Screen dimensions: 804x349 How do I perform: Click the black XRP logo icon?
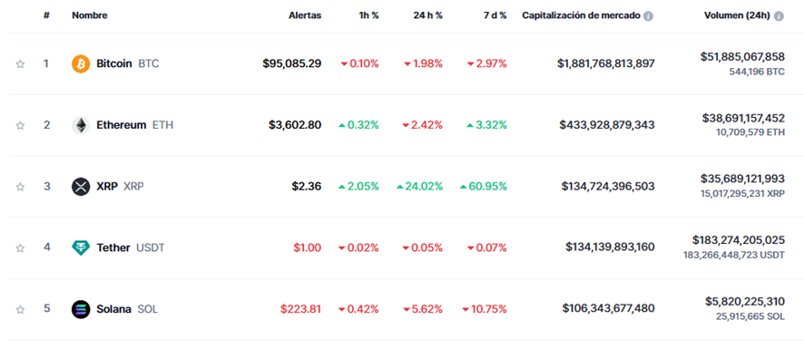(81, 187)
